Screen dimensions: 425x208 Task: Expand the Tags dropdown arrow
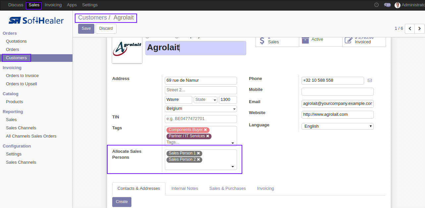(233, 143)
